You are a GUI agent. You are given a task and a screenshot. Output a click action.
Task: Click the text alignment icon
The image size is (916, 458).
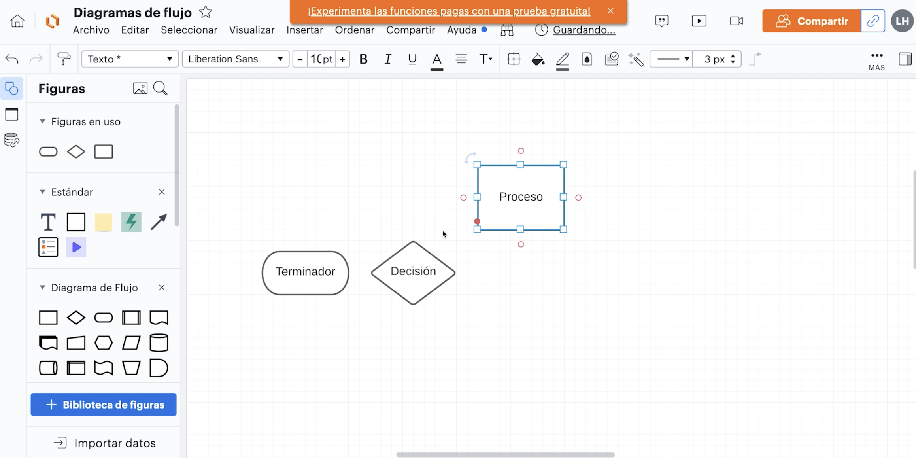(461, 59)
